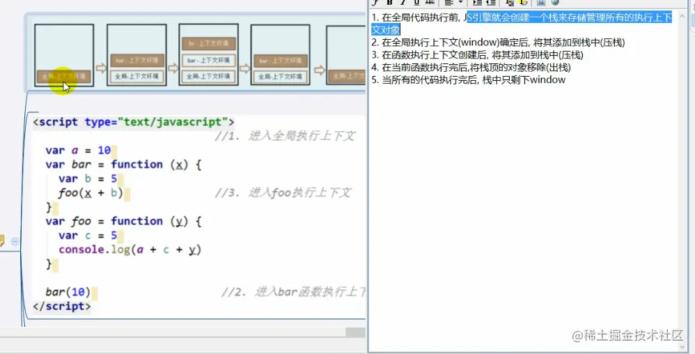The image size is (695, 354).
Task: Click code line foo(x + b)
Action: pos(91,193)
